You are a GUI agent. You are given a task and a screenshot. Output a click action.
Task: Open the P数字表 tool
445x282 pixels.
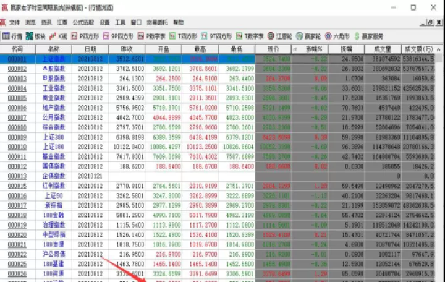(x=151, y=36)
